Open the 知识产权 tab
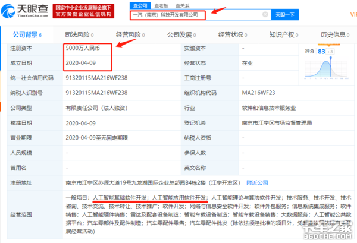This screenshot has height=243, width=357. (x=284, y=35)
